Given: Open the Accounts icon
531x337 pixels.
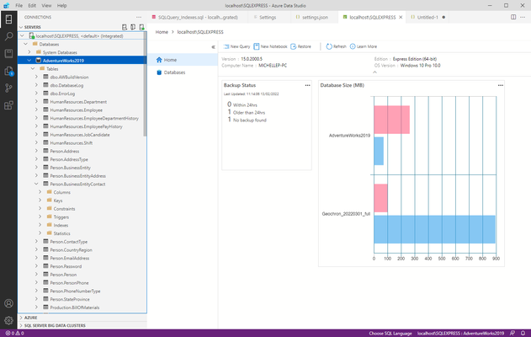Looking at the screenshot, I should coord(8,303).
